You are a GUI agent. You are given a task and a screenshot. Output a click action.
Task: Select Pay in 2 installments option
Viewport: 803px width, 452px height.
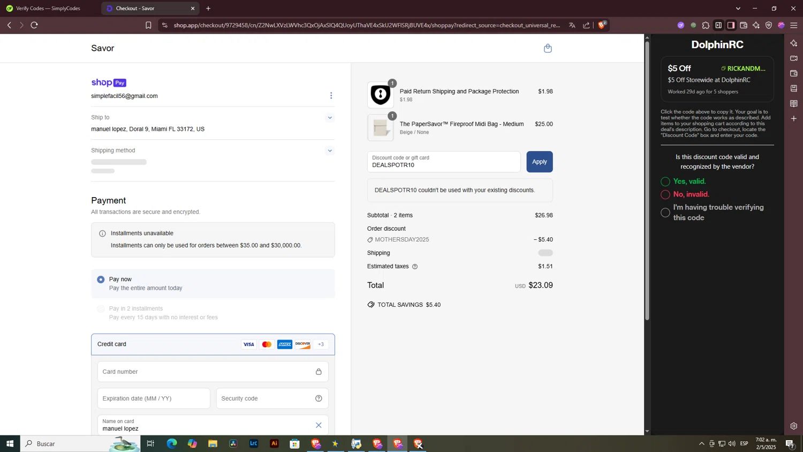point(101,309)
